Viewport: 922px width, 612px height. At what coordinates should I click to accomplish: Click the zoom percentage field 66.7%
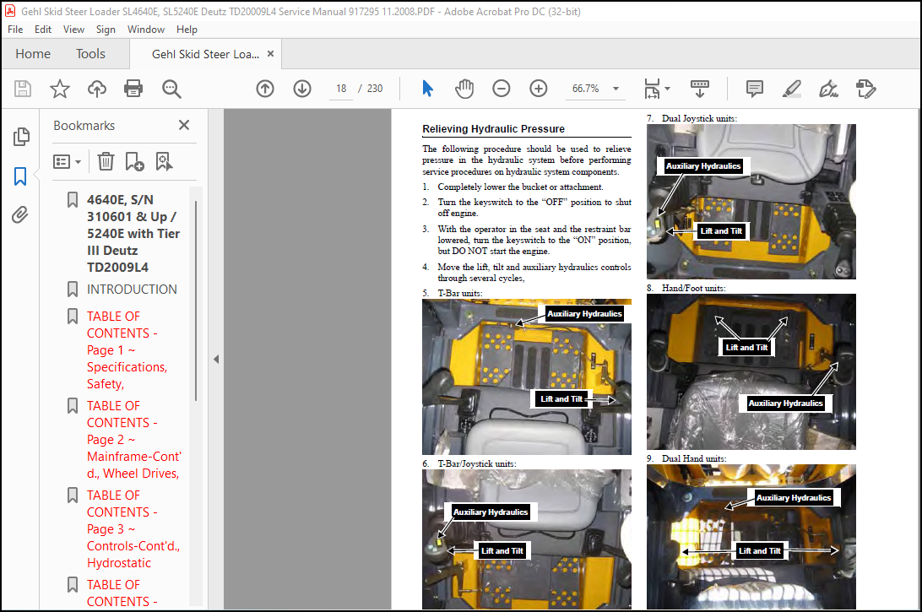coord(586,89)
